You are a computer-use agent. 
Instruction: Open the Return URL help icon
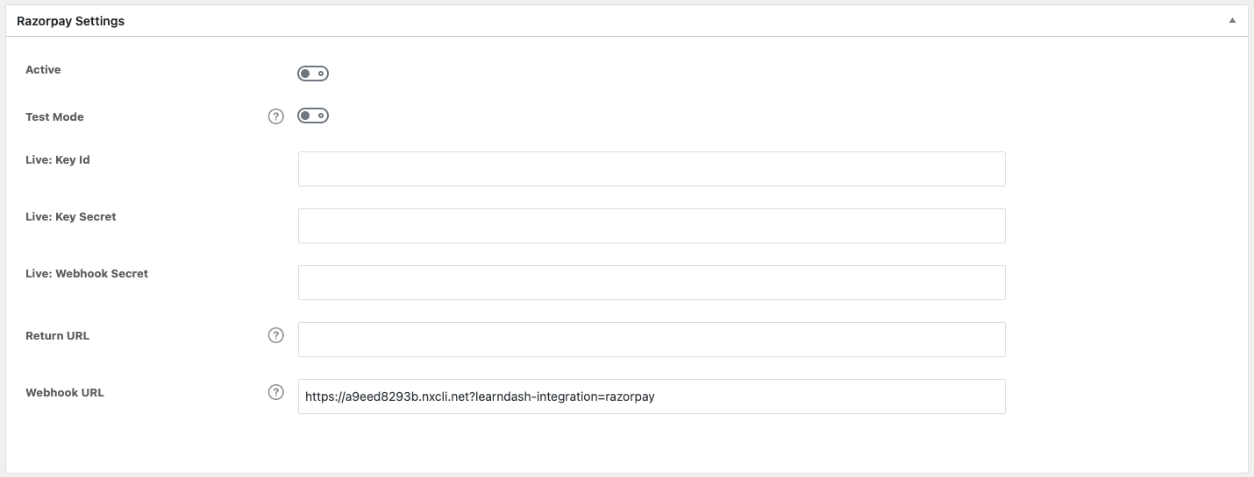pos(276,335)
